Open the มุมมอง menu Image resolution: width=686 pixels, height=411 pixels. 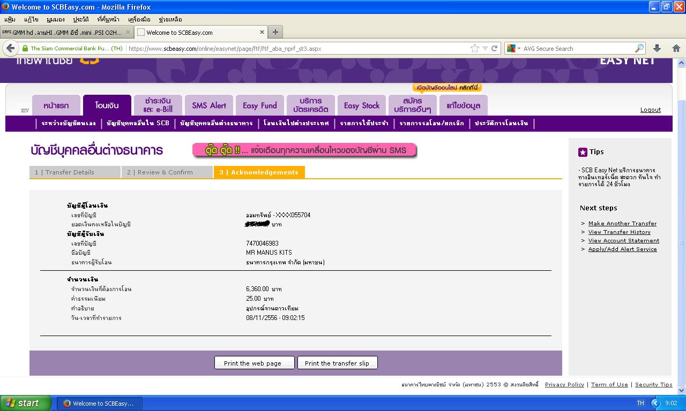coord(56,19)
